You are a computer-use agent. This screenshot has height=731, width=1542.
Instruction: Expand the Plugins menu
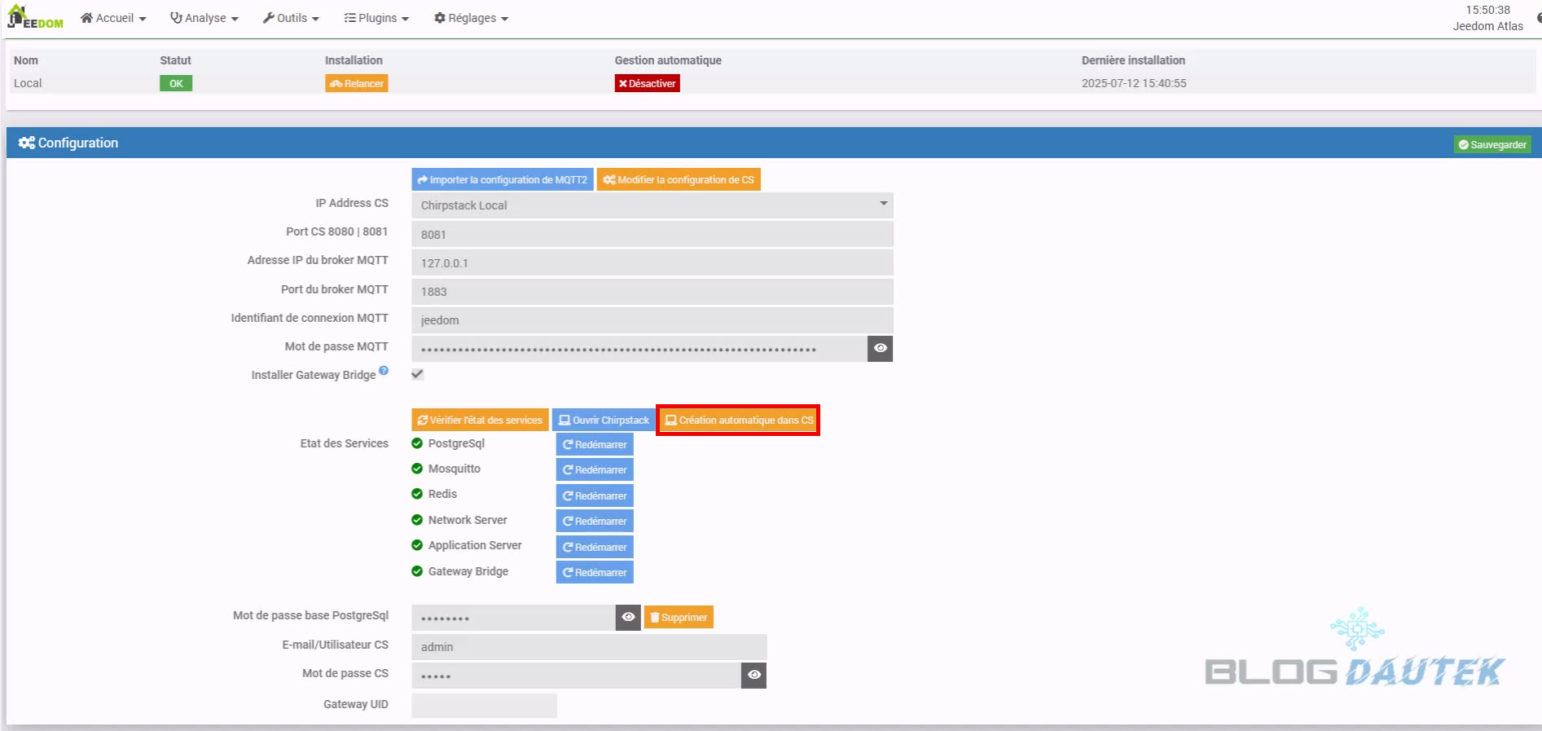pos(376,18)
